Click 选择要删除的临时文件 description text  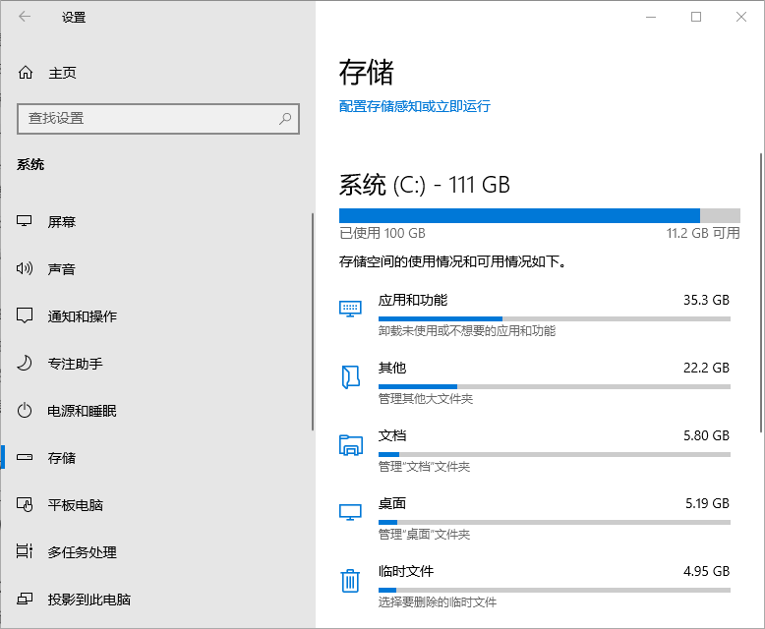click(438, 602)
